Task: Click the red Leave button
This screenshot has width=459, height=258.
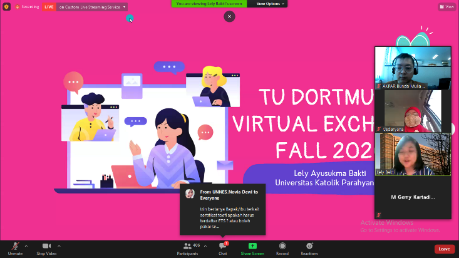Action: pos(445,249)
